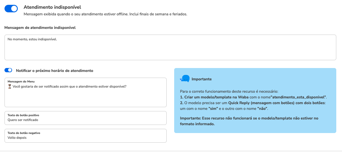This screenshot has width=342, height=152.
Task: Click the Notificar o próximo horário label text
Action: pos(55,70)
